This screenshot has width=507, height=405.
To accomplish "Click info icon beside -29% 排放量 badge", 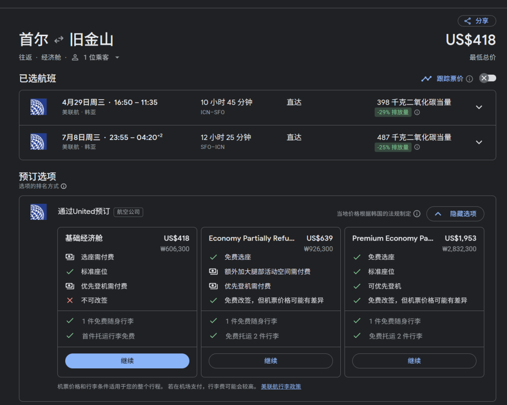I will click(x=417, y=112).
